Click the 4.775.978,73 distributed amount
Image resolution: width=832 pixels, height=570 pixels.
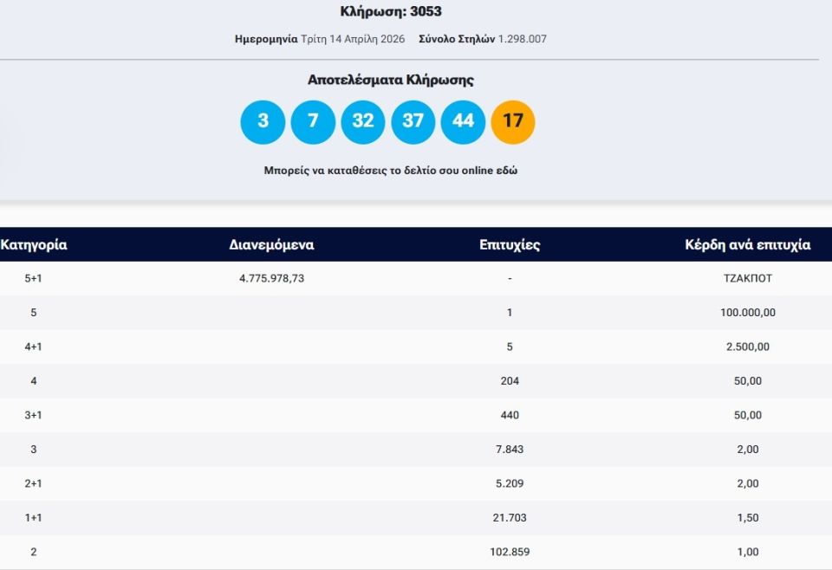pos(271,279)
